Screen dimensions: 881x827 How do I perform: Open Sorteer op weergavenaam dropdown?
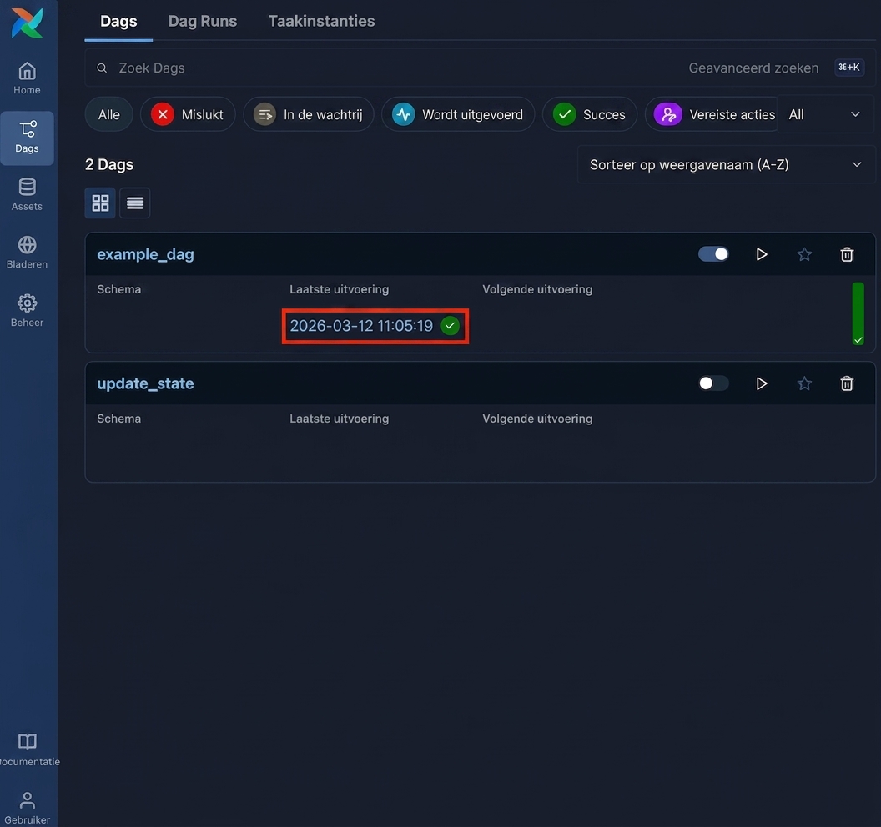[x=725, y=164]
